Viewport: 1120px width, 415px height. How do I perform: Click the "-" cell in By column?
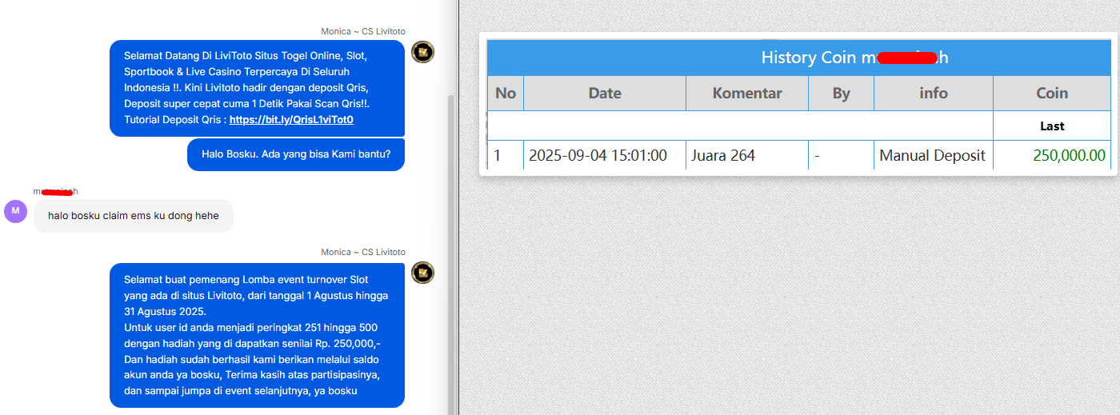841,156
